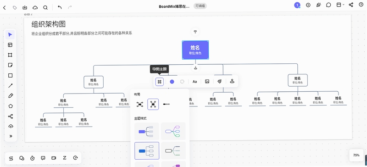Select the colorful rounded outline theme thumbnail
Viewport: 367px width, 167px height.
click(x=173, y=131)
